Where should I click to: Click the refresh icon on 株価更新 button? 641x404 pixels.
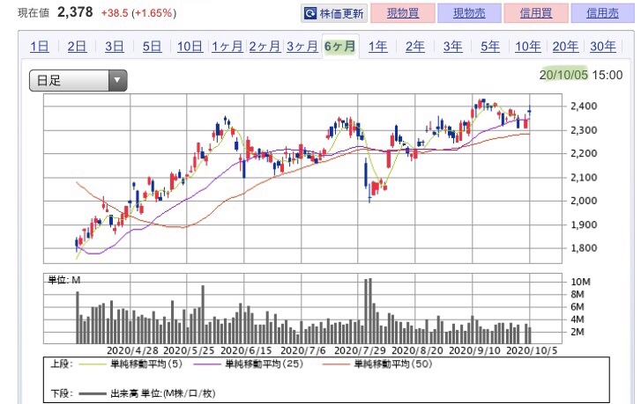pyautogui.click(x=310, y=13)
